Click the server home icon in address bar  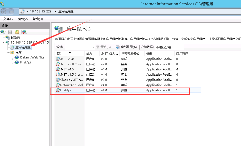22,11
